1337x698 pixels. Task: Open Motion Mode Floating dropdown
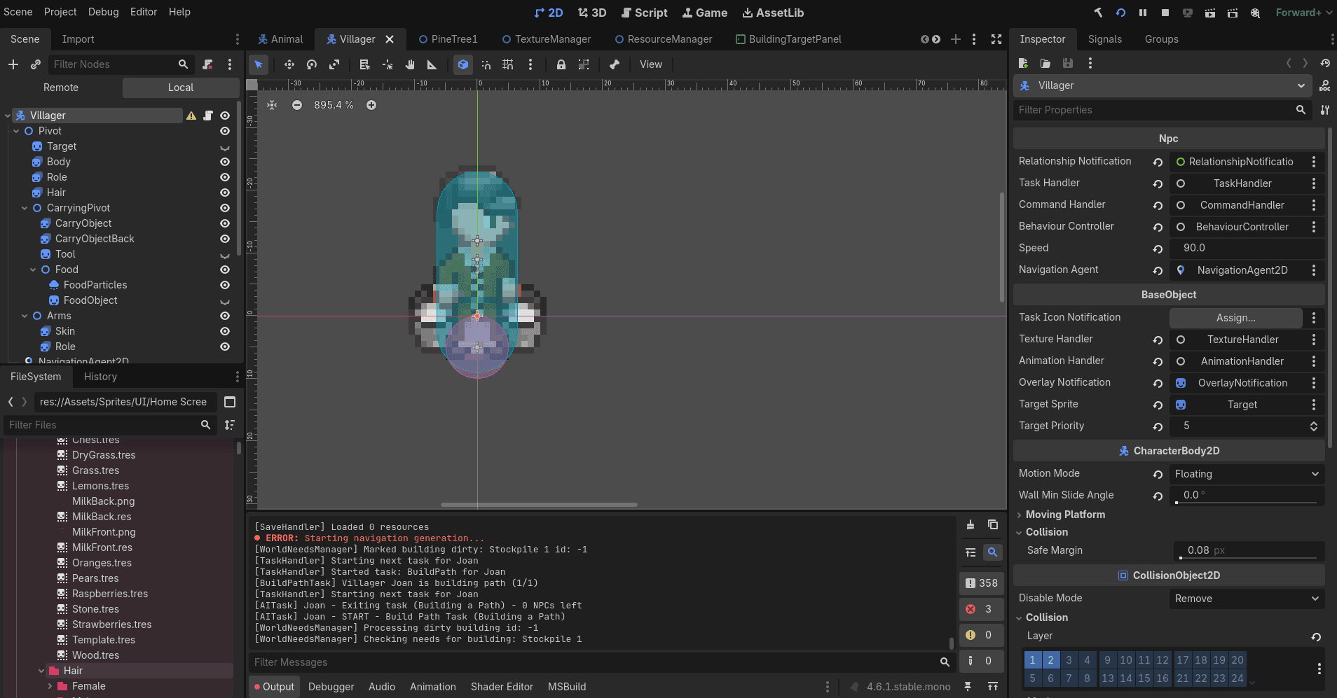(x=1247, y=474)
